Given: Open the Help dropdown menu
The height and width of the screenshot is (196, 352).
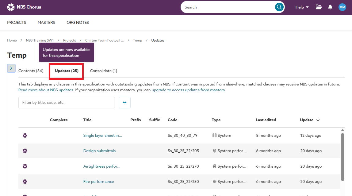Looking at the screenshot, I should point(302,7).
